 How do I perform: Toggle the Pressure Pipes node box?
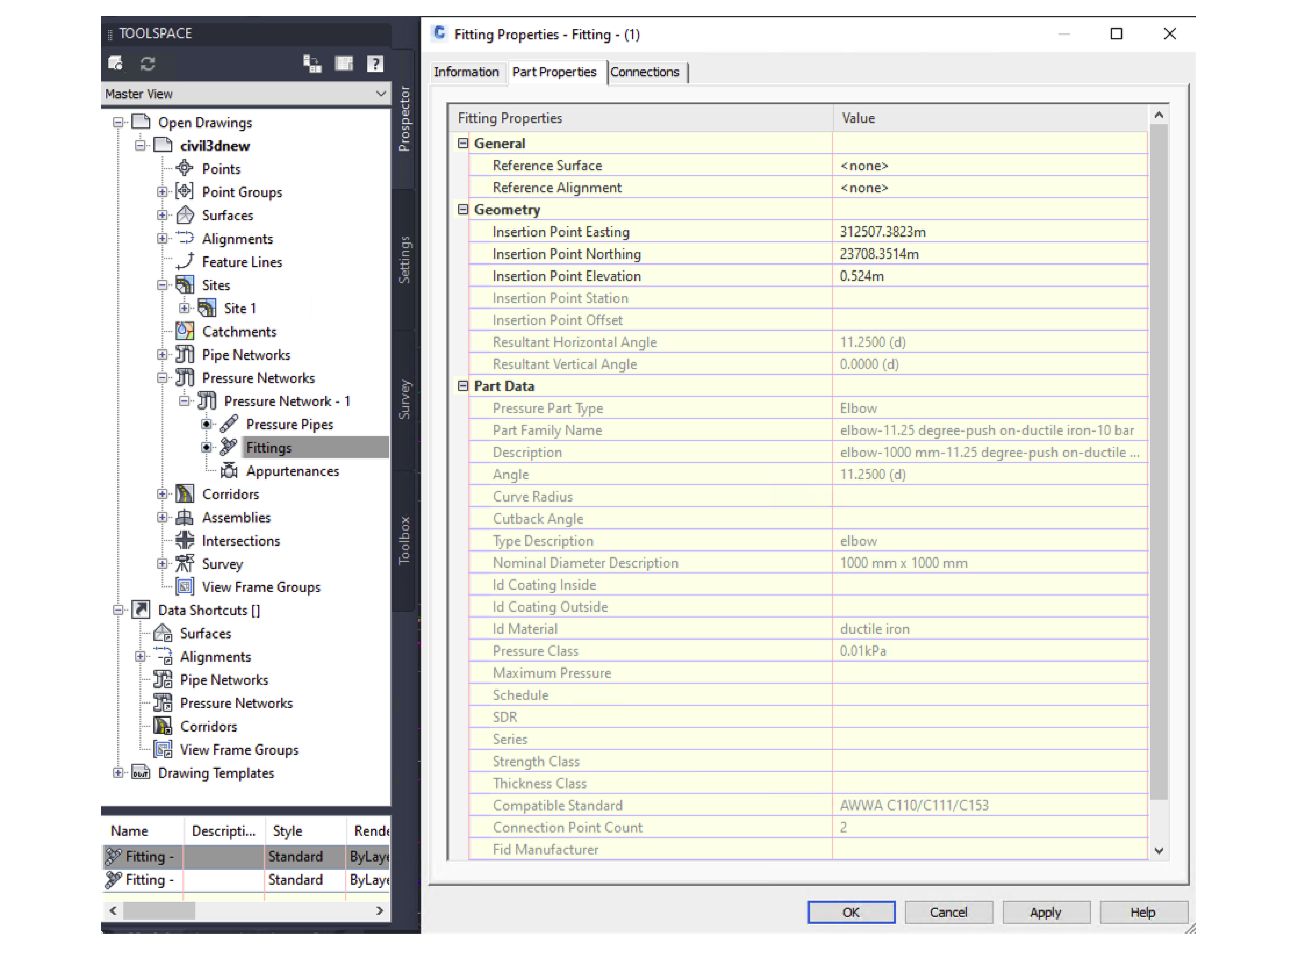pos(206,425)
